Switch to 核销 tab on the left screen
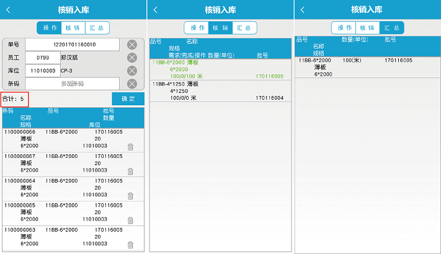This screenshot has width=441, height=254. (72, 28)
